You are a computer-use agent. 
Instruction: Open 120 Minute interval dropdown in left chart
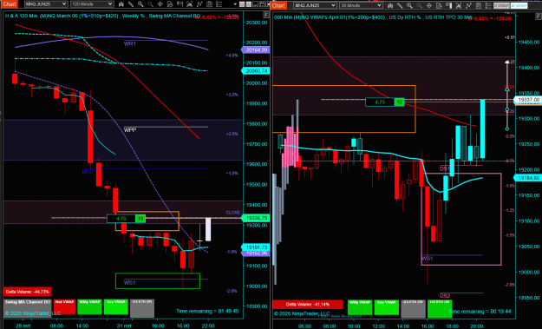point(92,4)
